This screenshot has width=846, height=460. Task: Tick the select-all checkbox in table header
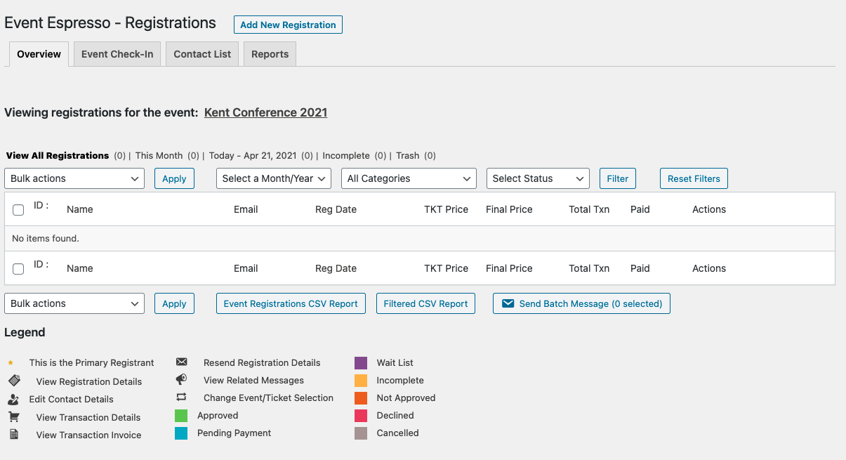click(18, 209)
